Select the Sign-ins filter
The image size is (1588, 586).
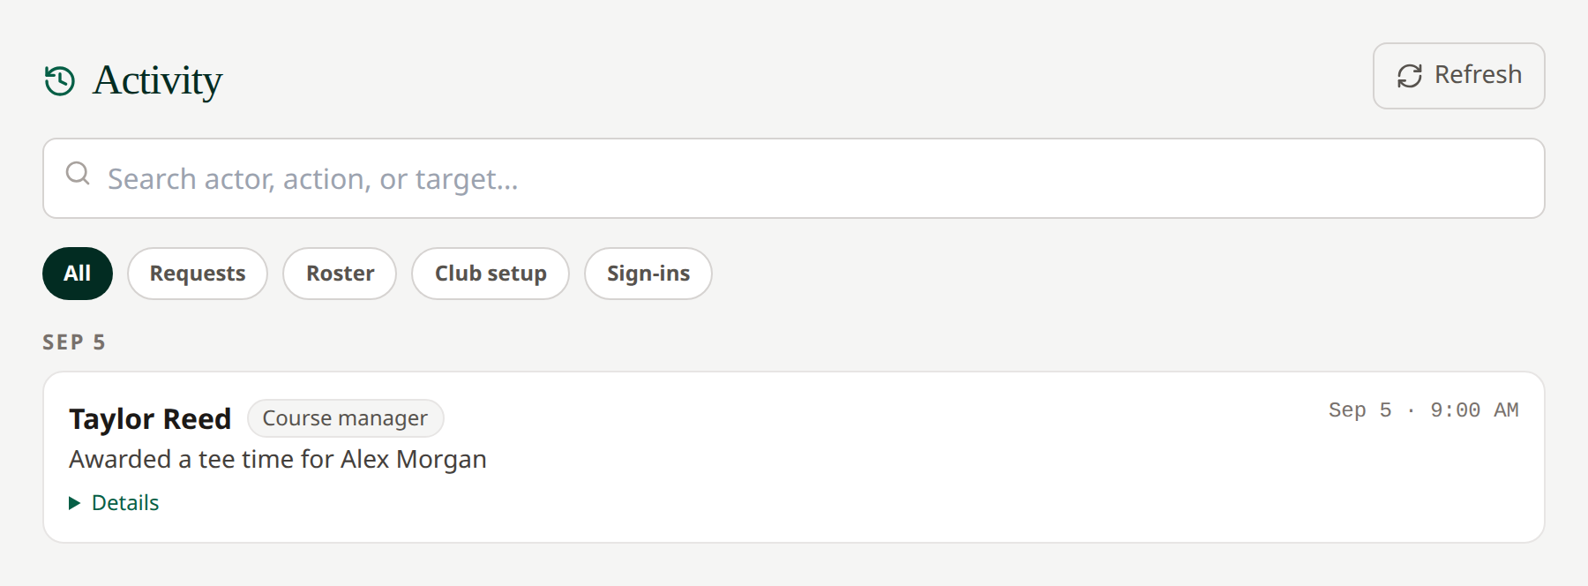click(x=648, y=274)
